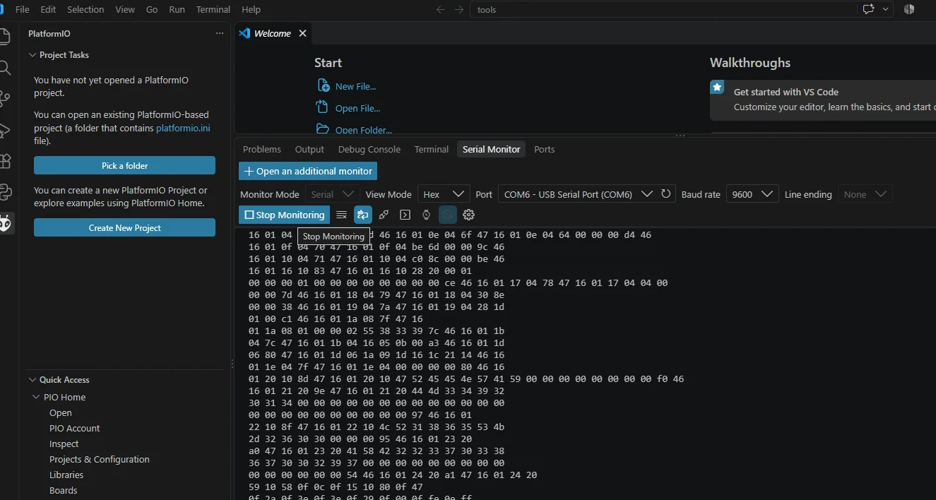Collapse the Quick Access section
This screenshot has height=500, width=936.
click(x=32, y=380)
